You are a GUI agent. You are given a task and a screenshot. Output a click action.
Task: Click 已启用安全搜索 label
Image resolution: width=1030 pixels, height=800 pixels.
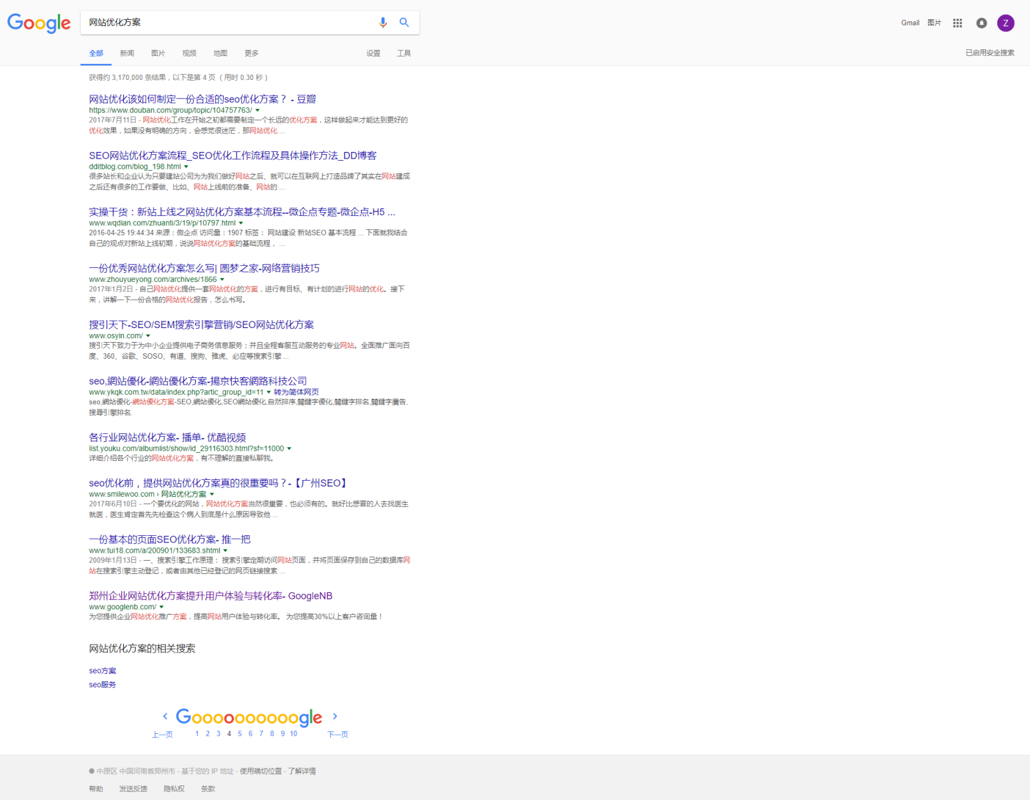(x=990, y=53)
